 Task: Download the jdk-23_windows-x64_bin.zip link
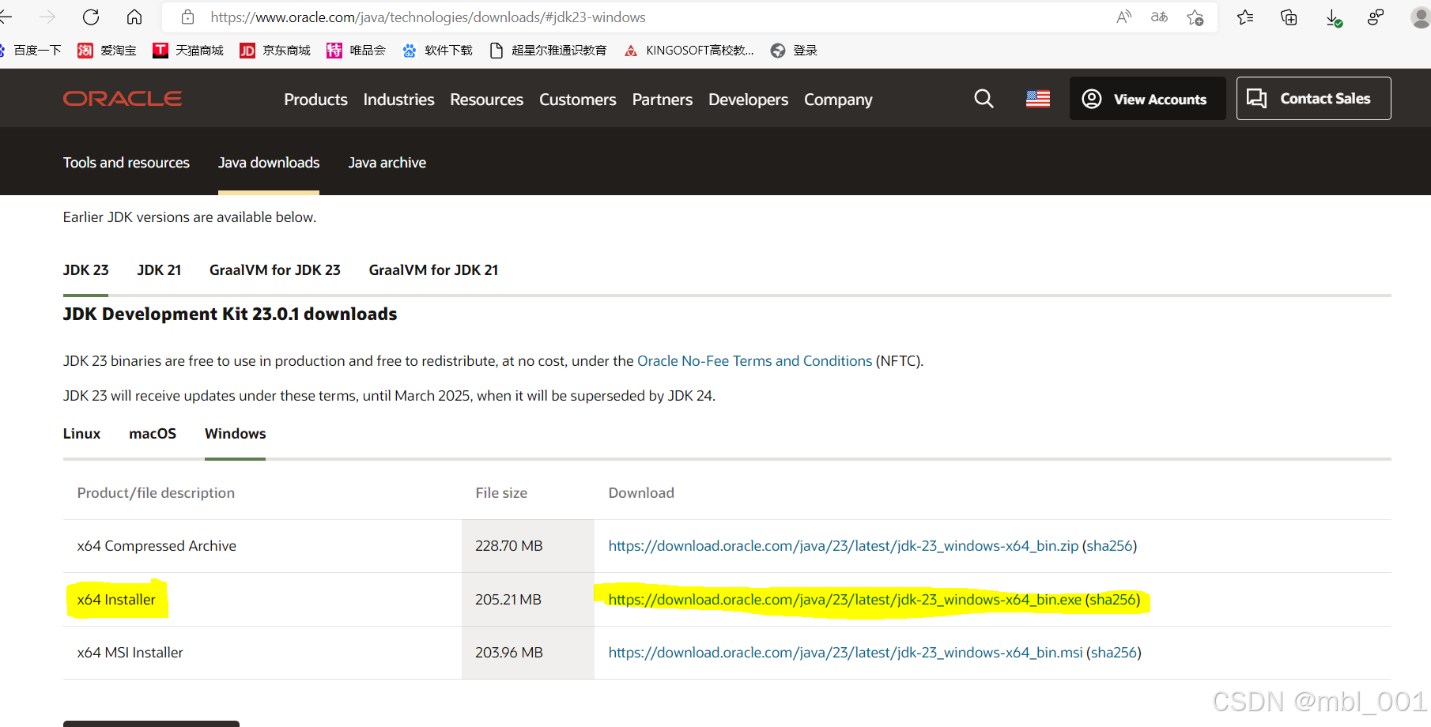tap(843, 546)
